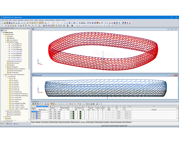Image resolution: width=179 pixels, height=143 pixels.
Task: Click the Print icon in toolbar
Action: [16, 23]
